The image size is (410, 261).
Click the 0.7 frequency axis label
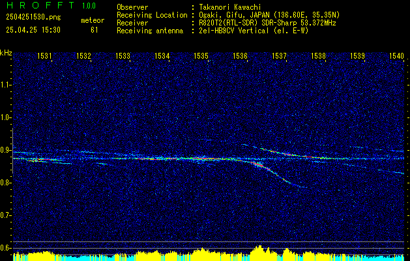[x=5, y=215]
